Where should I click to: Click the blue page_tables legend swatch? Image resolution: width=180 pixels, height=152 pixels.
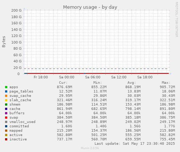(6, 91)
